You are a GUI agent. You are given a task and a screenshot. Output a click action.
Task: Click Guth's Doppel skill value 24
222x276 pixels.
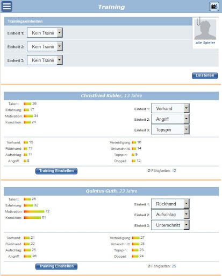[141, 256]
